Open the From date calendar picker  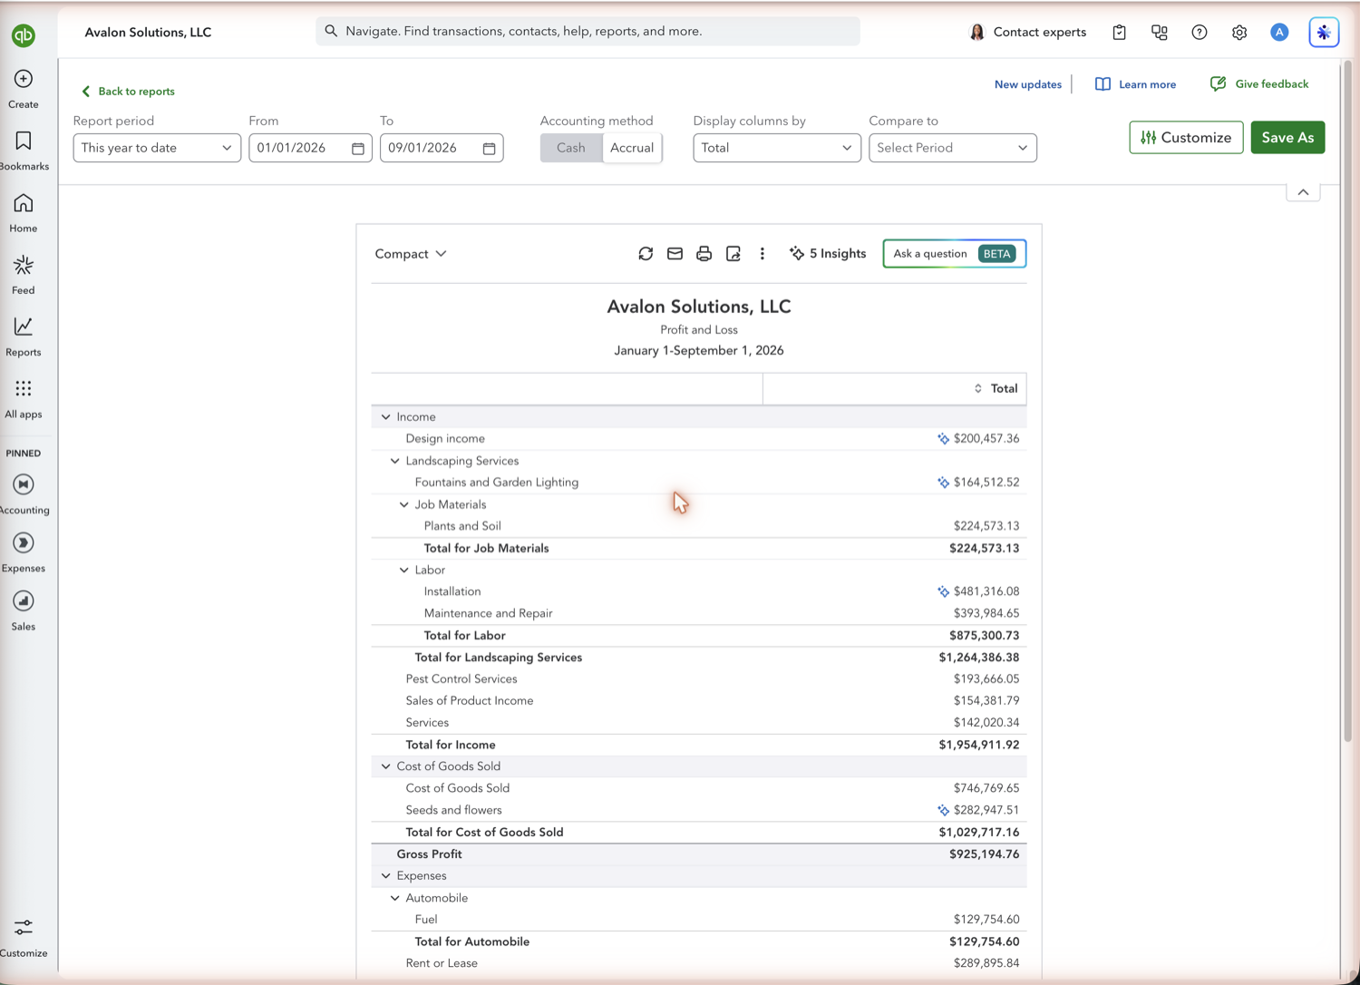click(x=358, y=148)
